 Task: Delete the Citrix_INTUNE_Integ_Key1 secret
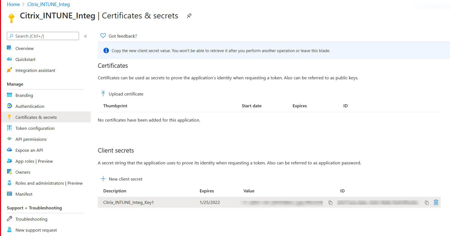[436, 202]
